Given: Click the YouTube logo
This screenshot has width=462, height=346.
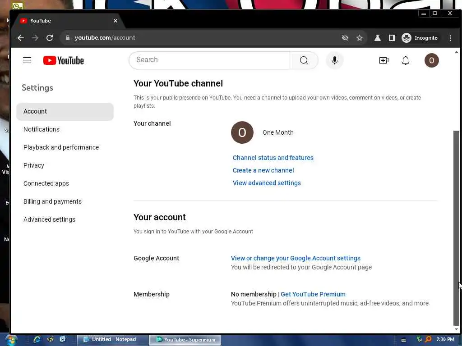Looking at the screenshot, I should [63, 60].
